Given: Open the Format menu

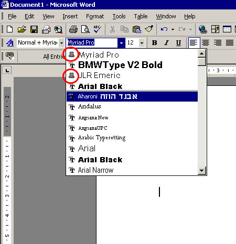Looking at the screenshot, I should tap(95, 16).
